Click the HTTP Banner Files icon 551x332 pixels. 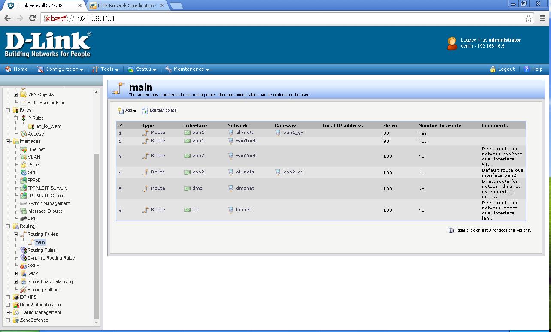24,103
